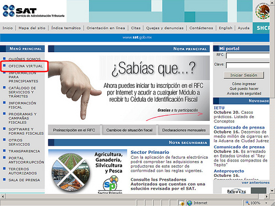Open Quiénes Somos menu entry

(x=25, y=59)
